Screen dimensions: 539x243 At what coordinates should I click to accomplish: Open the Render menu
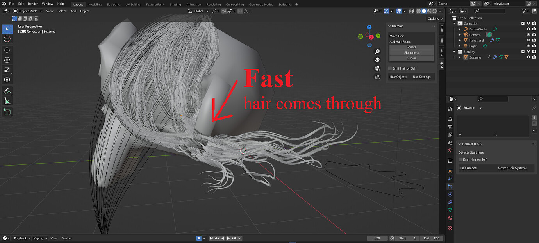point(33,4)
